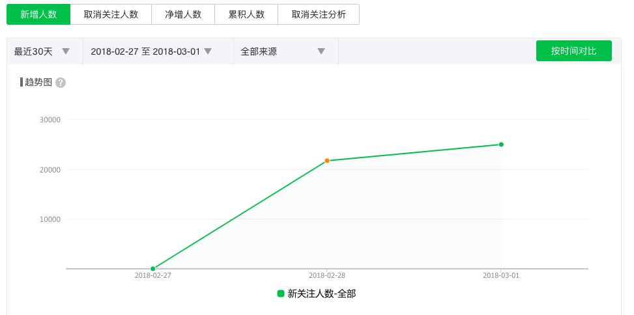This screenshot has height=315, width=634.
Task: Open the 取消关注人数 tab
Action: coord(111,14)
